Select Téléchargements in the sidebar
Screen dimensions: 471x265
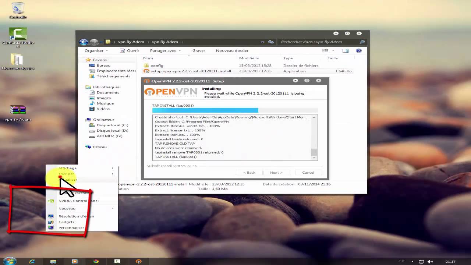click(x=113, y=76)
